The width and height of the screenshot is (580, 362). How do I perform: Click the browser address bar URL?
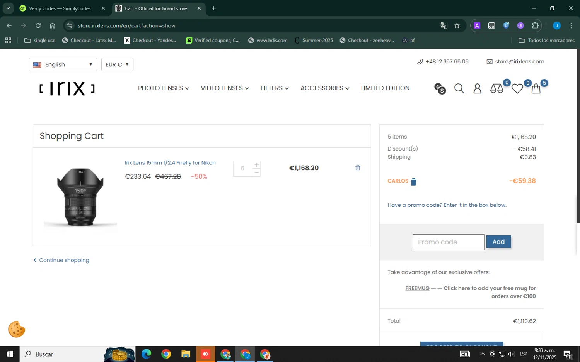point(126,25)
